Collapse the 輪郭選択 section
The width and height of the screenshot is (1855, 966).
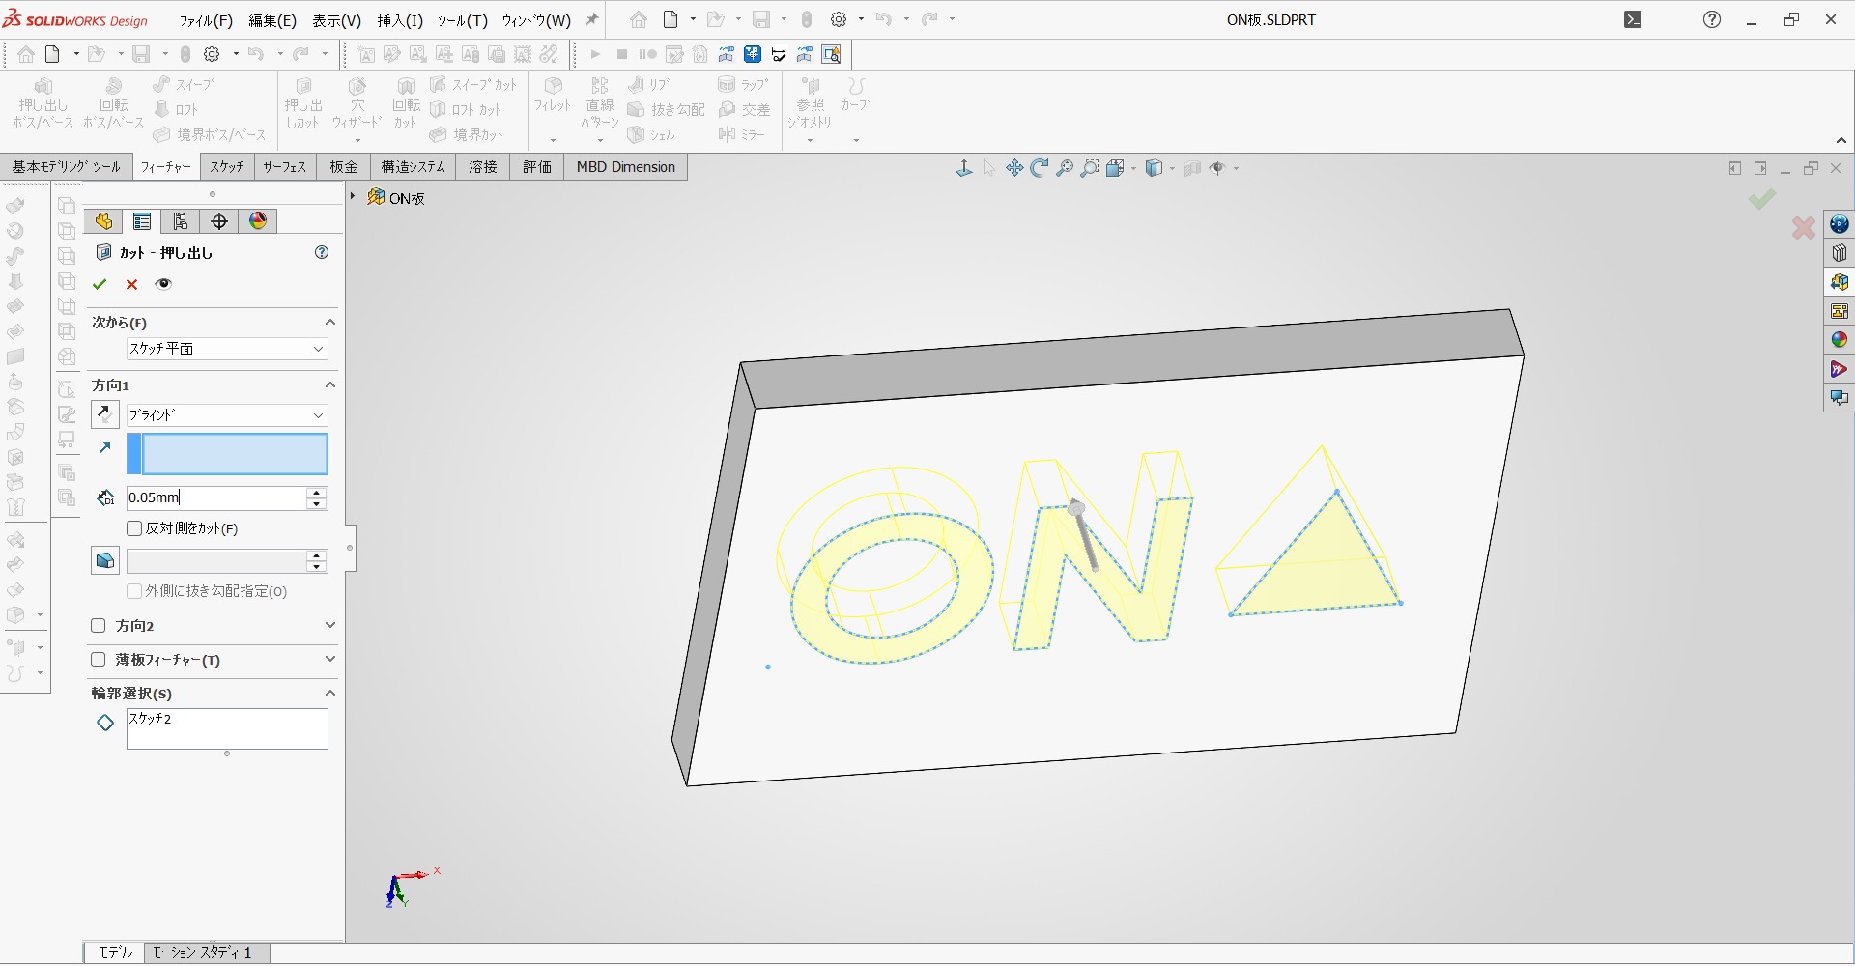tap(329, 693)
